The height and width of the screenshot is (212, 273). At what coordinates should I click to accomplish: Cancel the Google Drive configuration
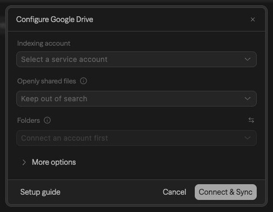click(x=174, y=192)
